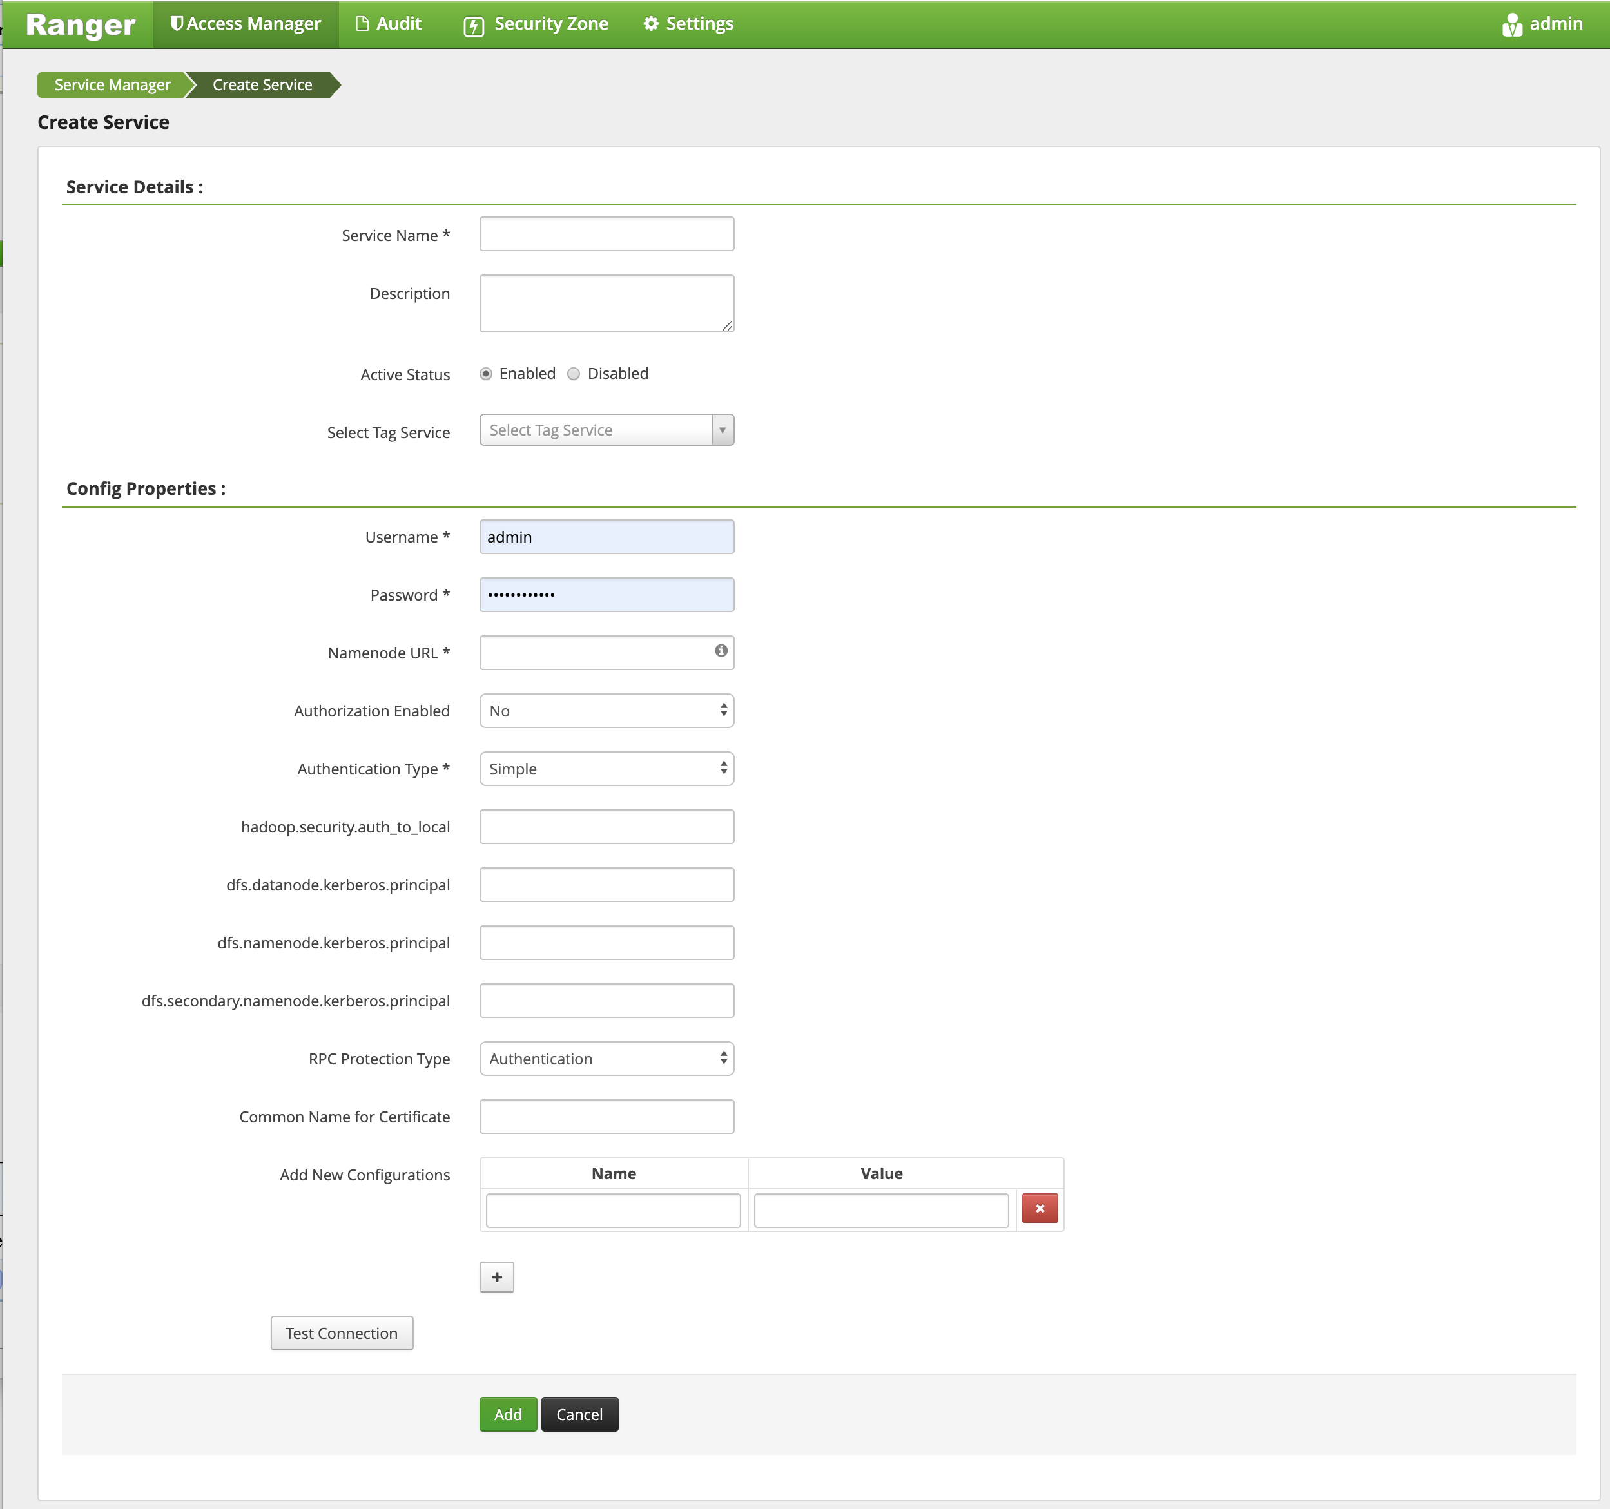Expand the Authentication Type dropdown
Viewport: 1610px width, 1509px height.
click(606, 767)
